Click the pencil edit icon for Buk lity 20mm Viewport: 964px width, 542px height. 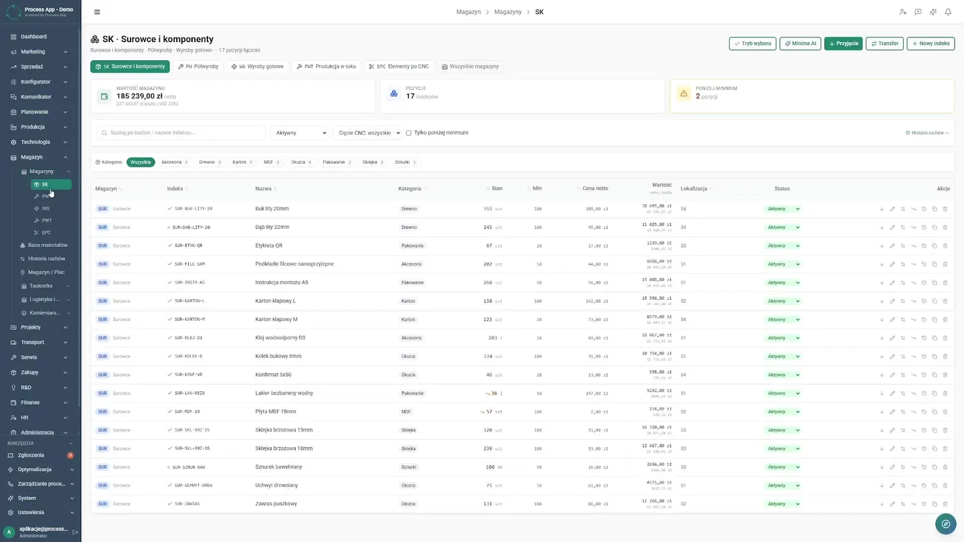[892, 209]
